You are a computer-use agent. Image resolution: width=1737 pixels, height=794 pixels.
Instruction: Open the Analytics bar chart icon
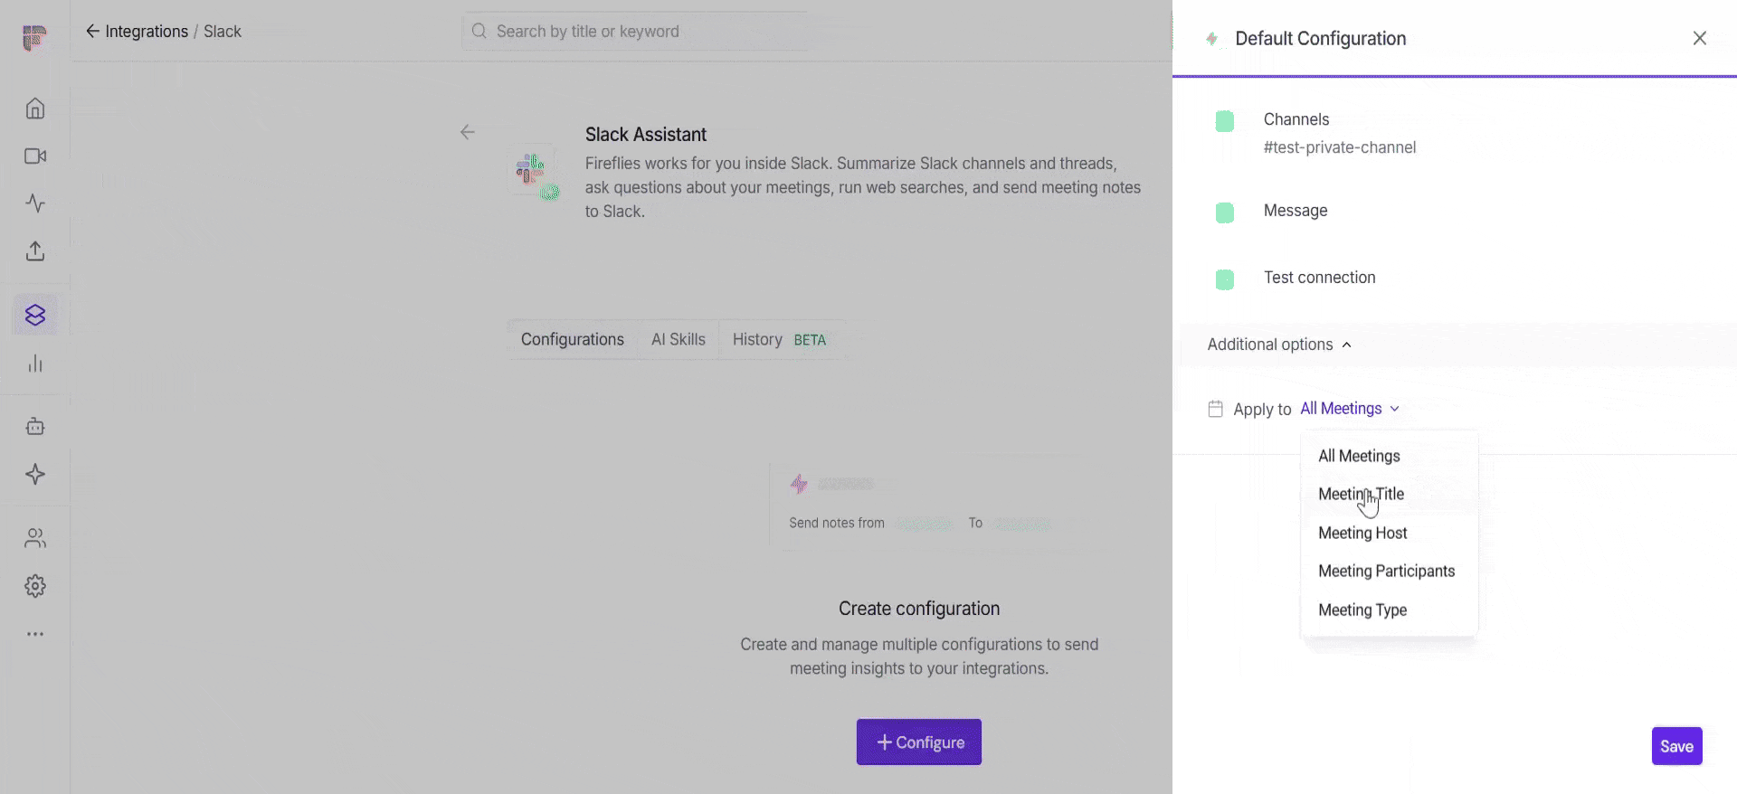click(x=35, y=364)
